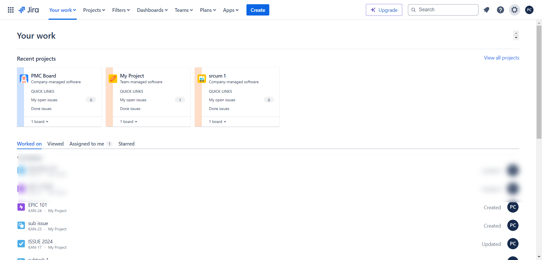Open Done issues in PMC Board card
The width and height of the screenshot is (542, 260).
tap(41, 109)
